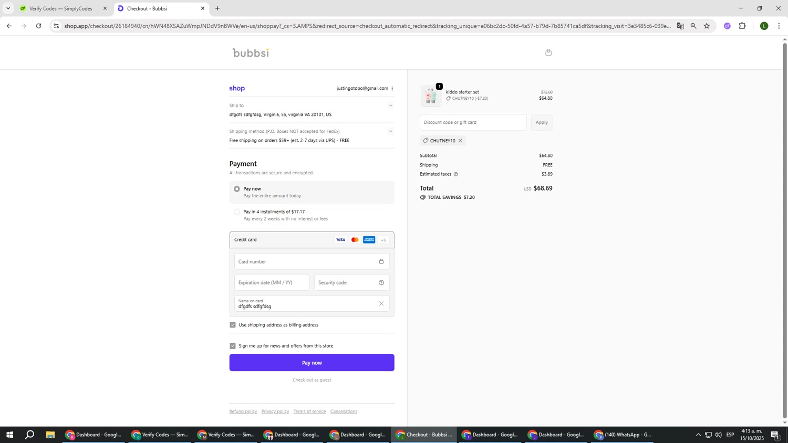The height and width of the screenshot is (443, 788).
Task: Click the estimated taxes info icon
Action: point(455,174)
